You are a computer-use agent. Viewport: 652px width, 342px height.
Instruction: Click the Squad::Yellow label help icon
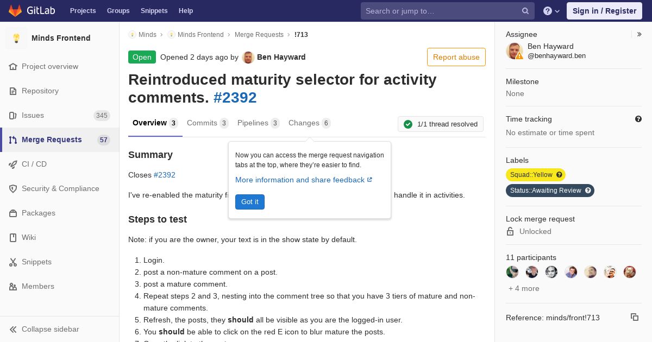pyautogui.click(x=559, y=175)
